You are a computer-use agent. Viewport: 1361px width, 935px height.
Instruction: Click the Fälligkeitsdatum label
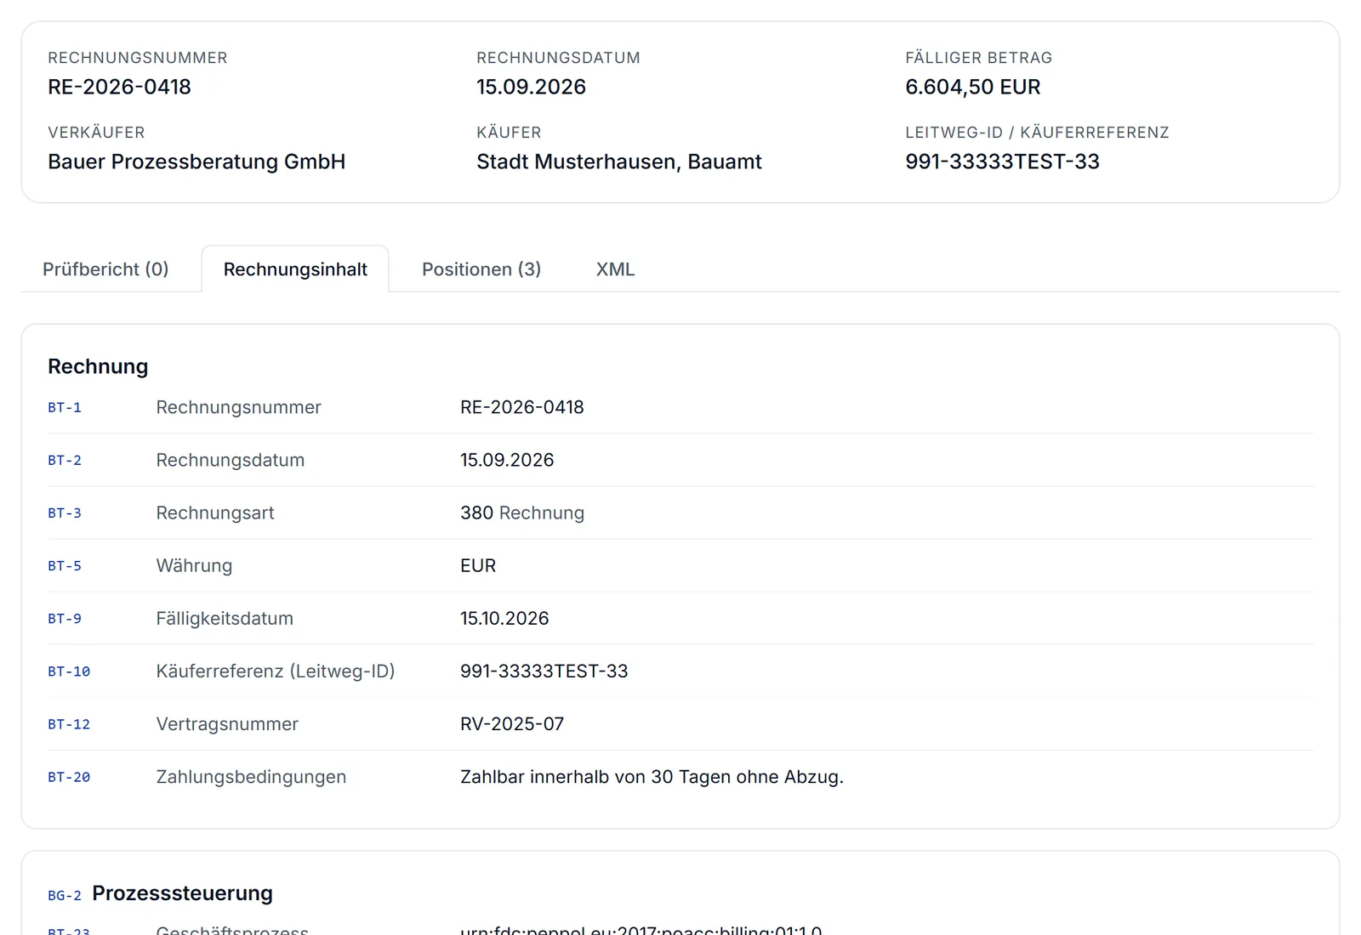[225, 618]
